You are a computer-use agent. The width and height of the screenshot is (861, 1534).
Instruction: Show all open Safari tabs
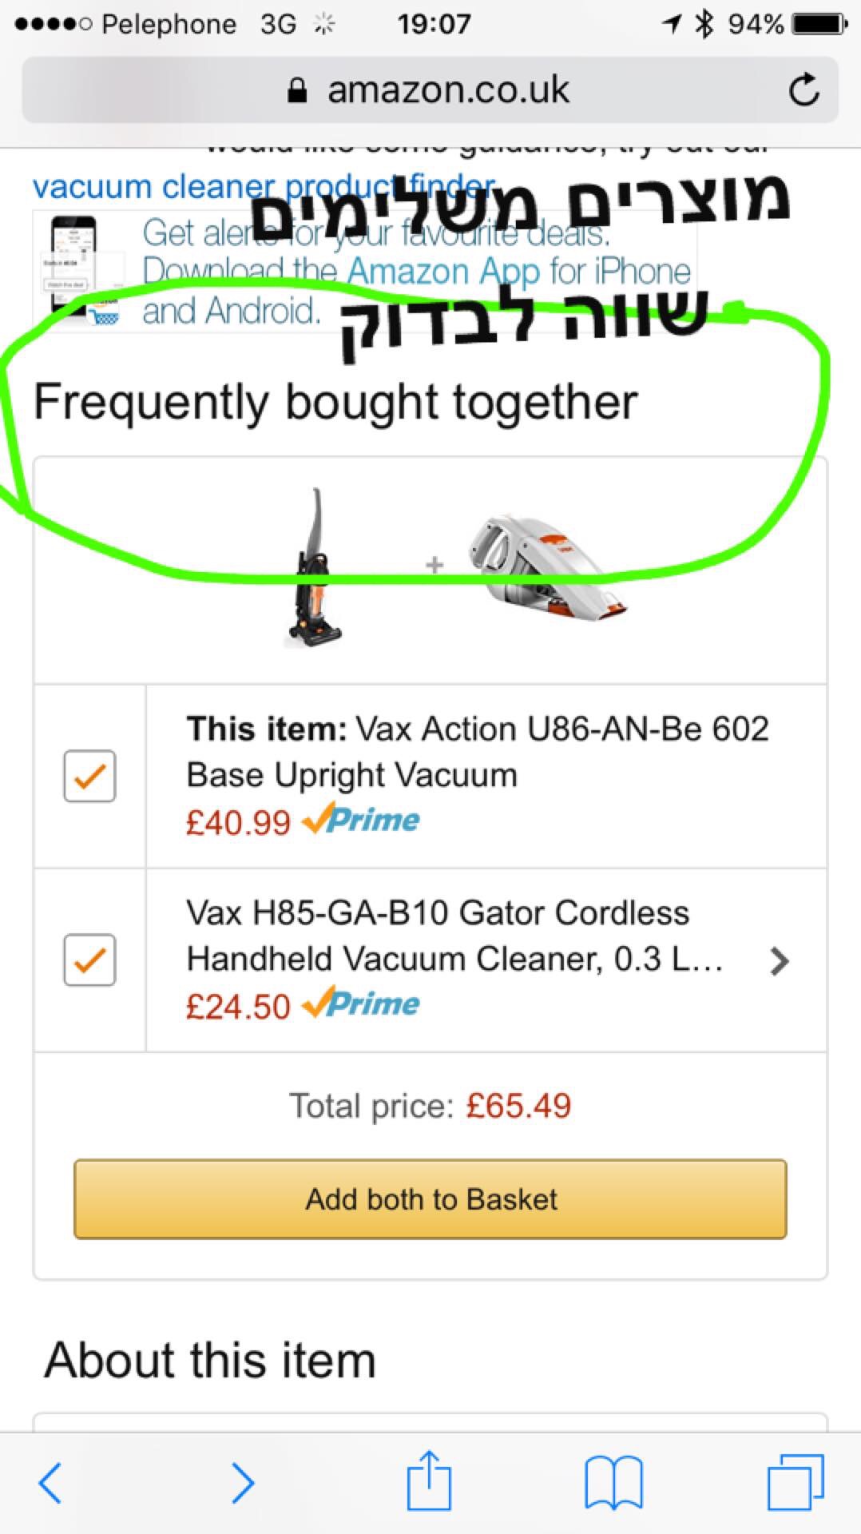[x=795, y=1483]
